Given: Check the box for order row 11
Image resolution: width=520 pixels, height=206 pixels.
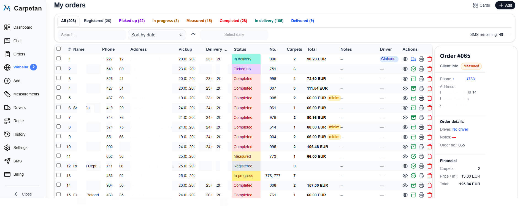Looking at the screenshot, I should pos(59,156).
